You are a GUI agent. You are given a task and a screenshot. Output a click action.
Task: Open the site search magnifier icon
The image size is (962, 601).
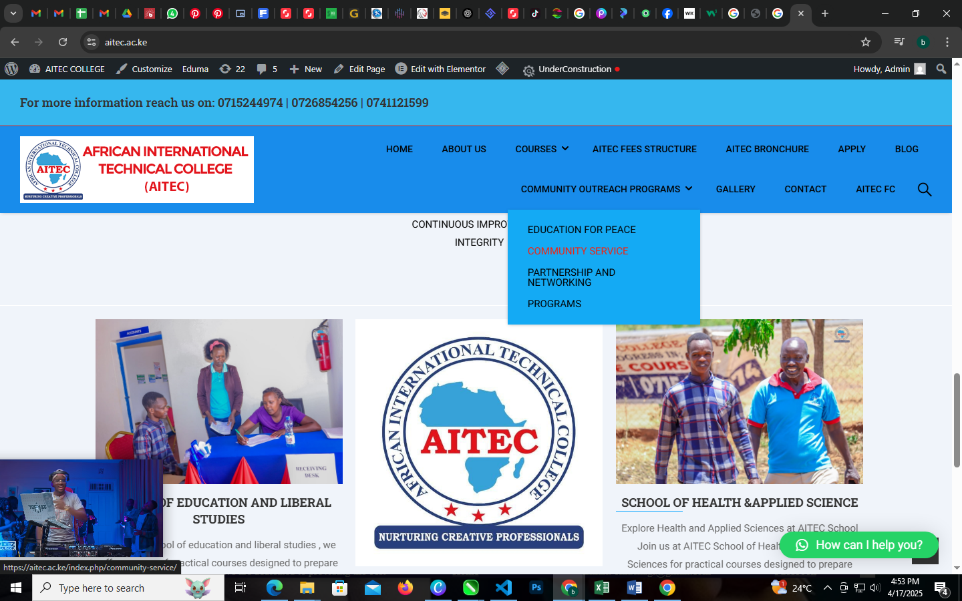click(924, 190)
